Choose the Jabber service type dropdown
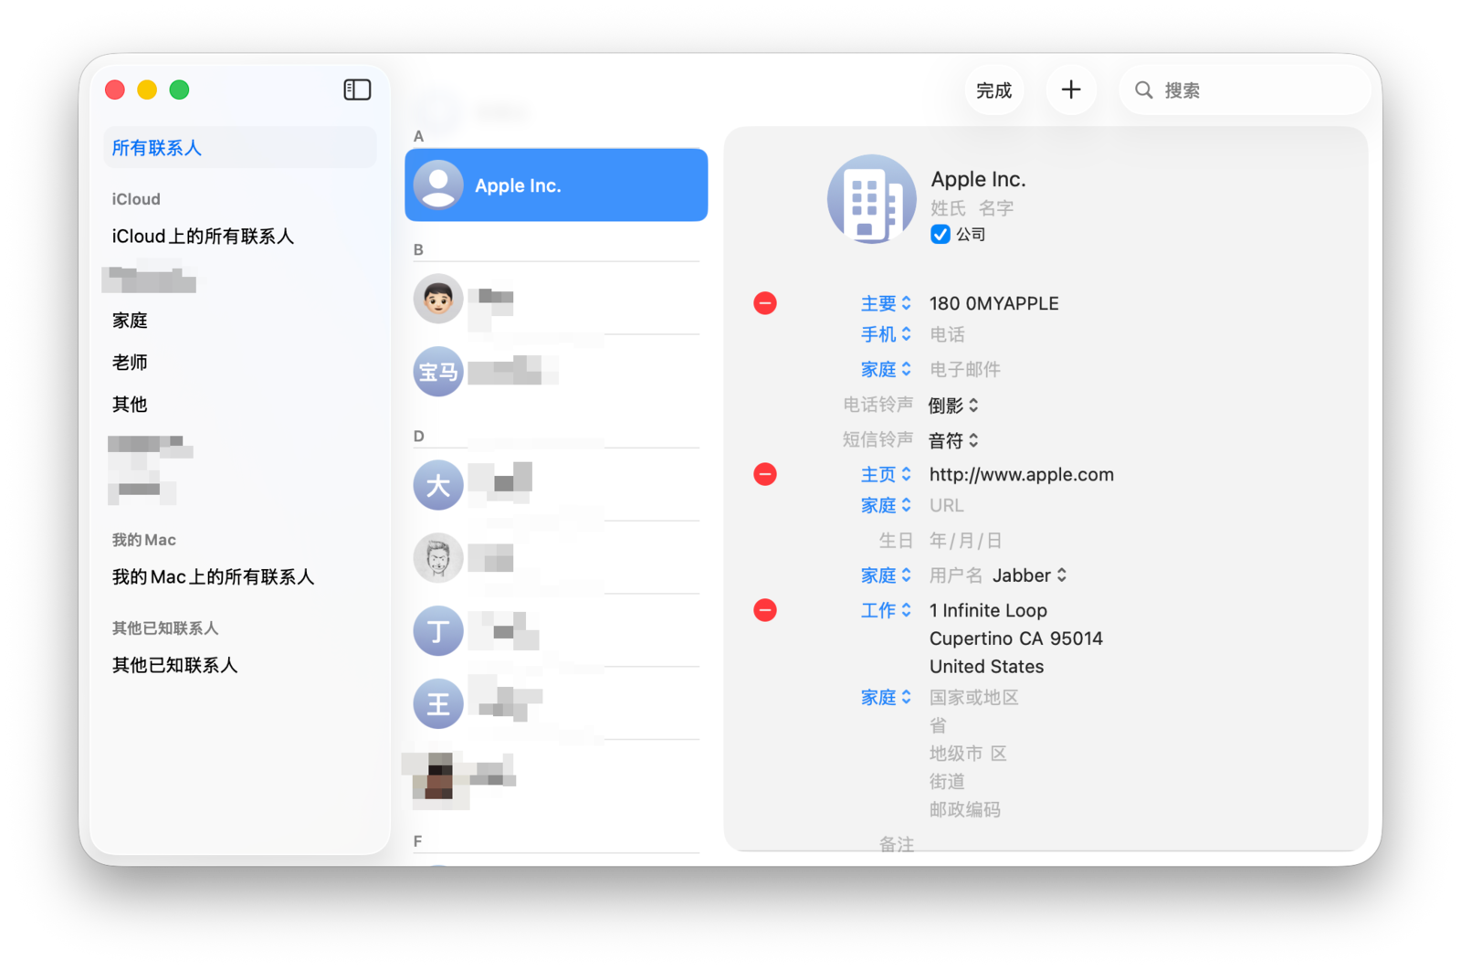 click(x=1029, y=575)
